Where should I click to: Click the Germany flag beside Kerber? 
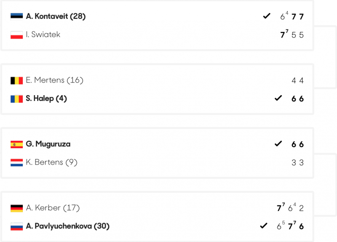[17, 208]
